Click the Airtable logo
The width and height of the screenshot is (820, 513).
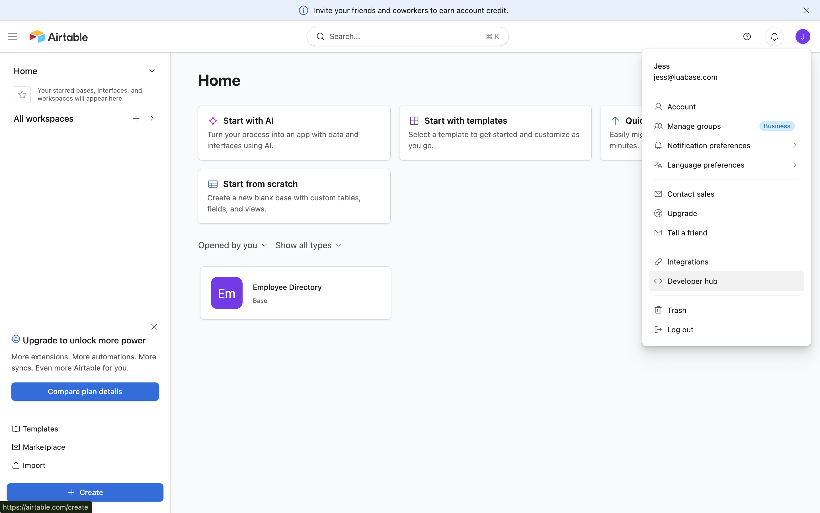pyautogui.click(x=59, y=37)
